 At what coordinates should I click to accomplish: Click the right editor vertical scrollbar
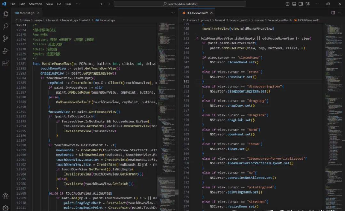point(343,116)
